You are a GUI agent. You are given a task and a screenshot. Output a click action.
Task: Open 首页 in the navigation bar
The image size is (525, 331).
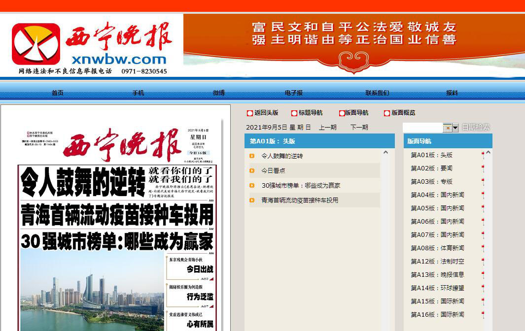[58, 93]
